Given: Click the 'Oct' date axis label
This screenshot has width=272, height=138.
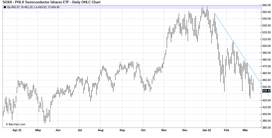Looking at the screenshot, I should pos(143,130).
